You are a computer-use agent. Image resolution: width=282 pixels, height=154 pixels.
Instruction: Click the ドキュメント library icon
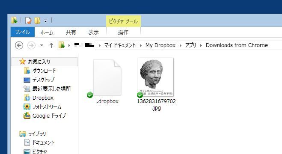(x=27, y=142)
